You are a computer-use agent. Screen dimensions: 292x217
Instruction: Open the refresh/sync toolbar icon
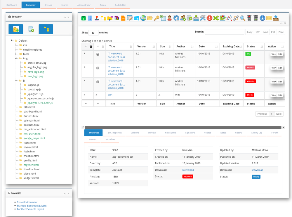click(177, 18)
